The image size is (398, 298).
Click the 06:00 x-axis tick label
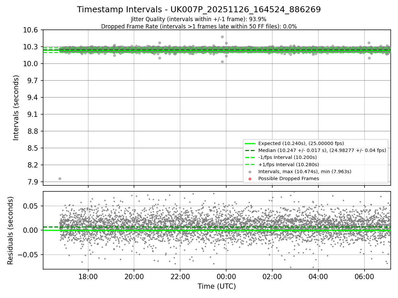[x=365, y=276]
